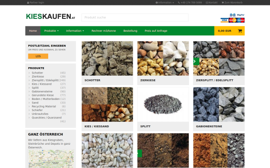Click the green arrow on Ziersplitt image
Image resolution: width=270 pixels, height=168 pixels.
pos(196,61)
